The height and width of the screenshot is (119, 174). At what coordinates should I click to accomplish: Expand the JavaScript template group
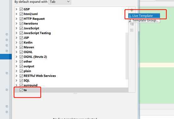[x=16, y=28]
